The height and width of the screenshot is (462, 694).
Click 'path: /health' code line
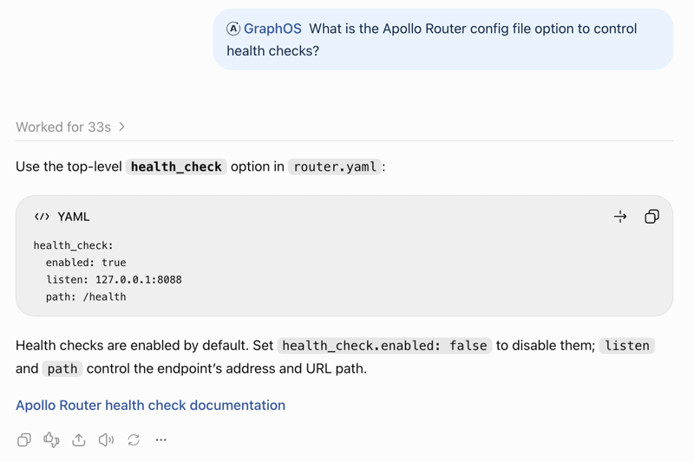(x=86, y=297)
